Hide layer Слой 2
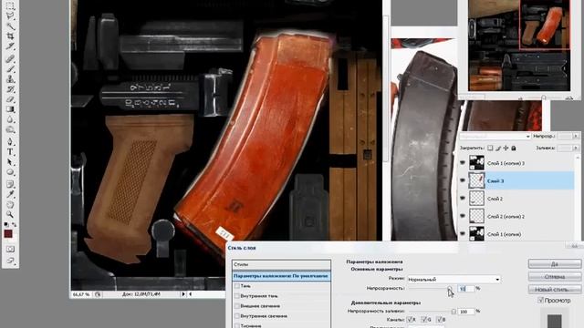The height and width of the screenshot is (328, 584). click(x=463, y=199)
